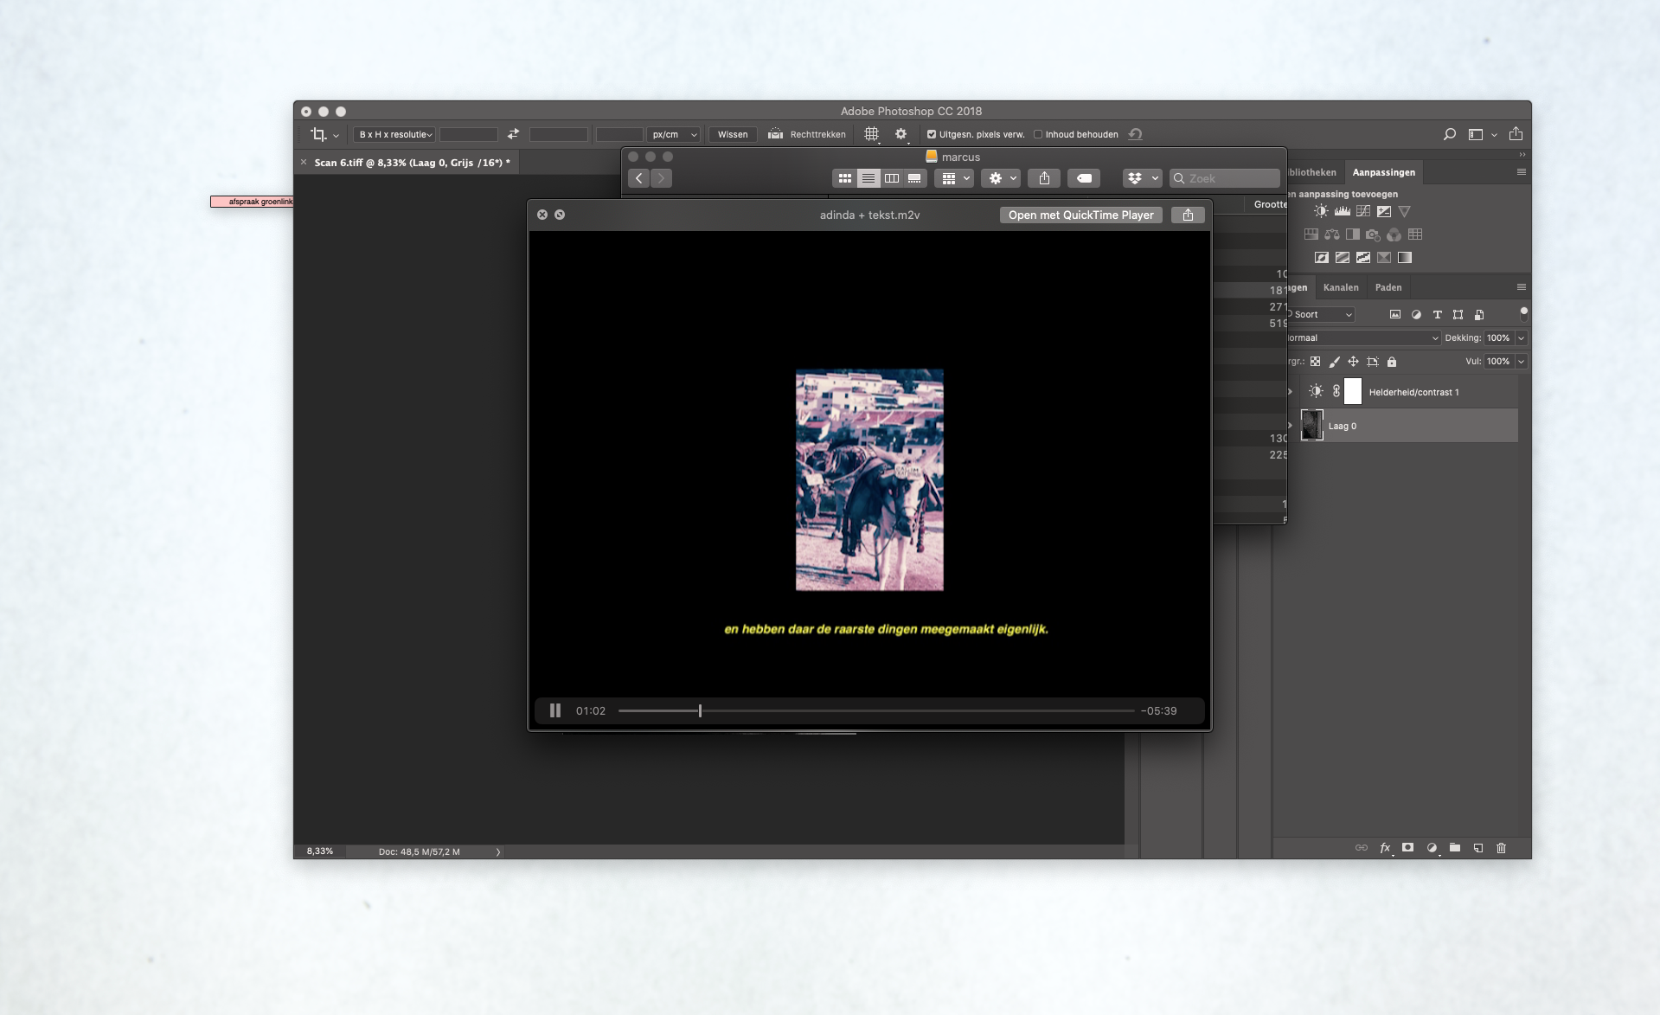1660x1015 pixels.
Task: Open the px/cm units dropdown
Action: pyautogui.click(x=673, y=134)
